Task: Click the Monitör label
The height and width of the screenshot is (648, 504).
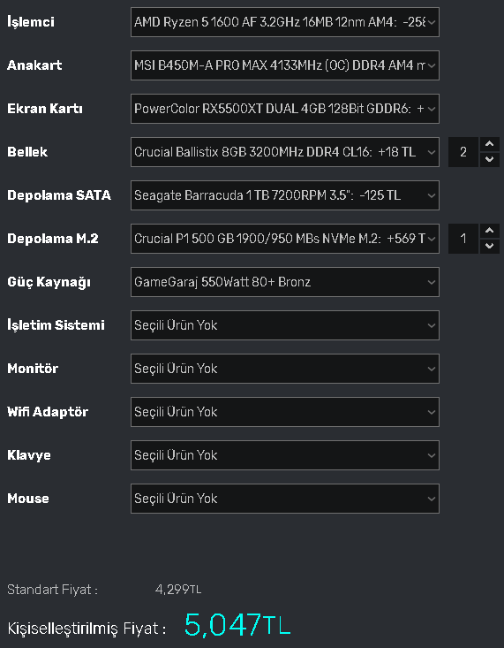Action: click(x=33, y=369)
